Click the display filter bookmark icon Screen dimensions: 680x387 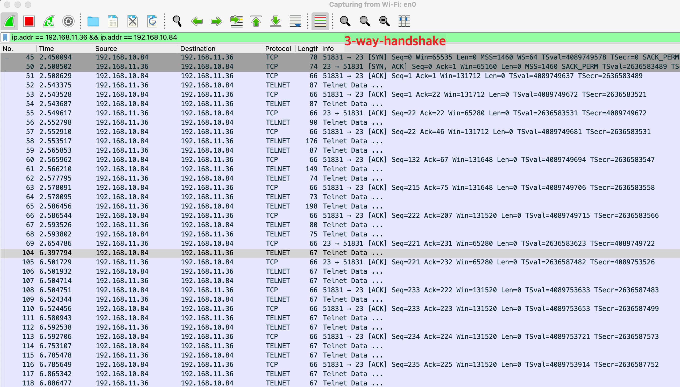5,37
